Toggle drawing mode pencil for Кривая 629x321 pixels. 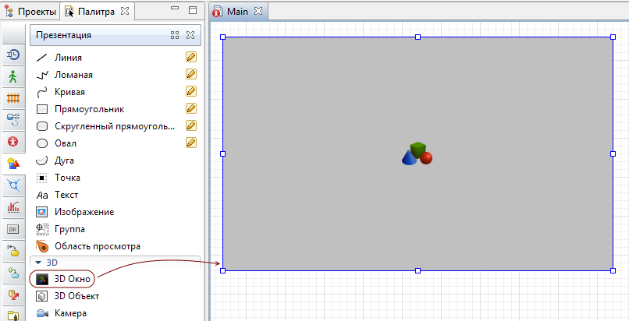190,92
